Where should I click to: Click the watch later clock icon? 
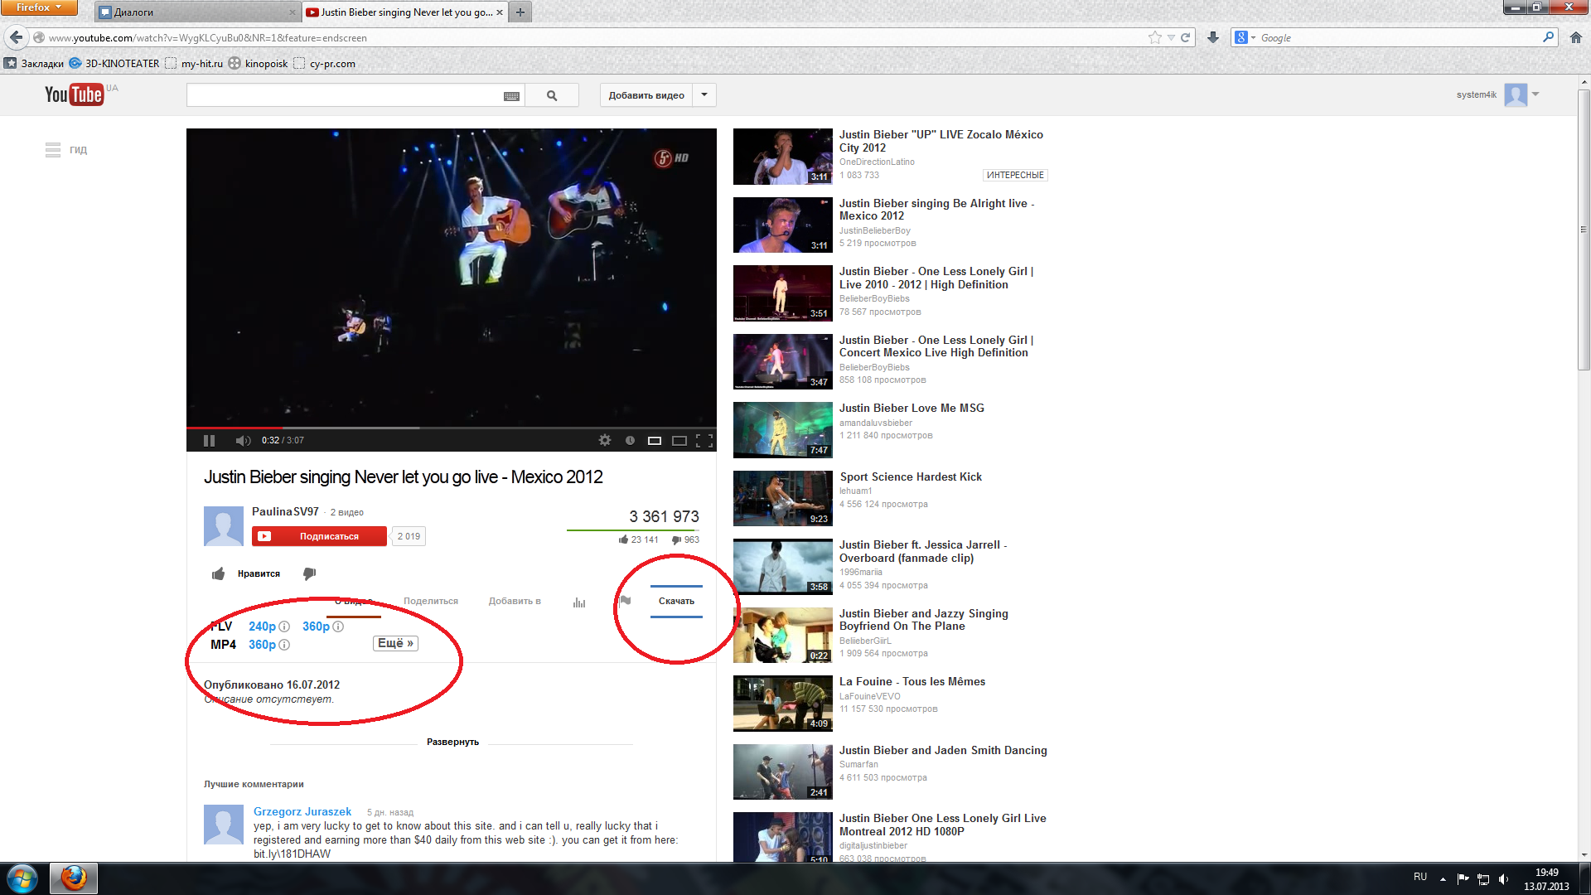coord(630,441)
